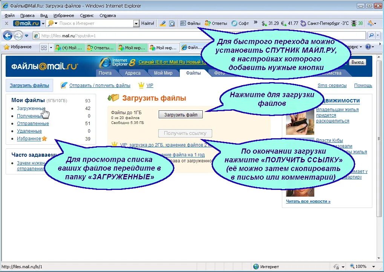Click the Quick Tabs grid icon

pyautogui.click(x=44, y=47)
